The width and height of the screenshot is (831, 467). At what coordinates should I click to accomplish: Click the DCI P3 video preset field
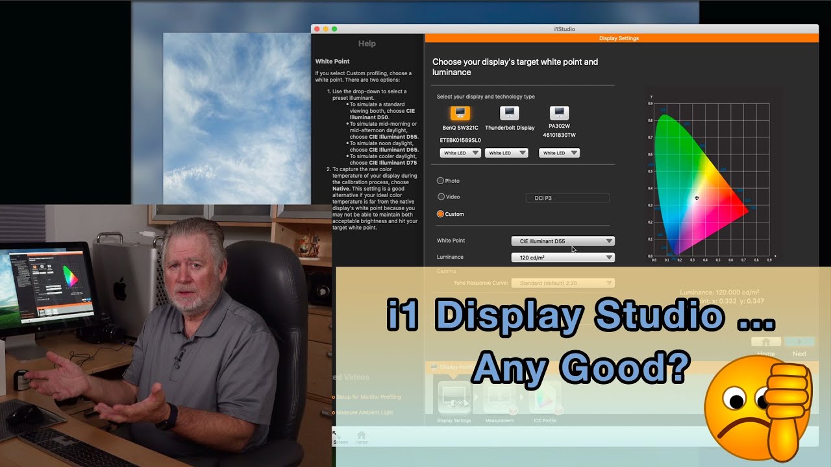click(x=567, y=198)
